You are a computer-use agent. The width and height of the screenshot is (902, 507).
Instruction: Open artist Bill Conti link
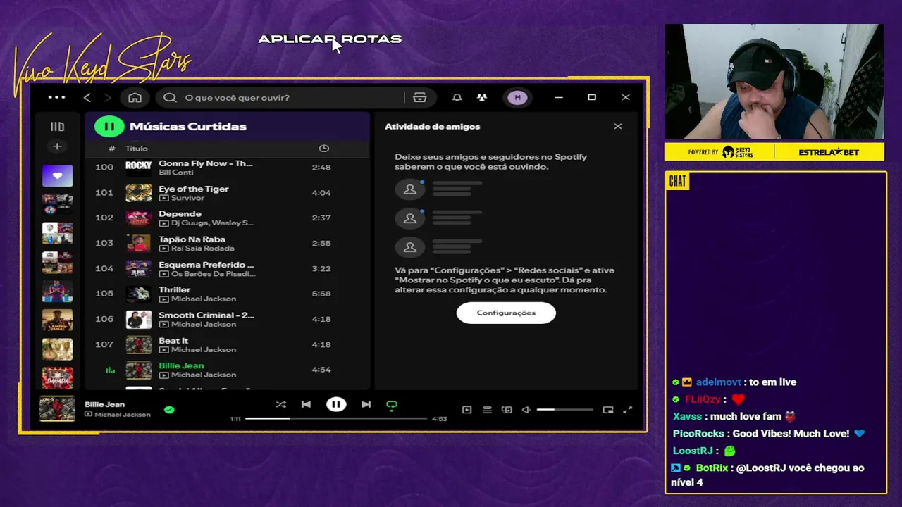coord(175,173)
